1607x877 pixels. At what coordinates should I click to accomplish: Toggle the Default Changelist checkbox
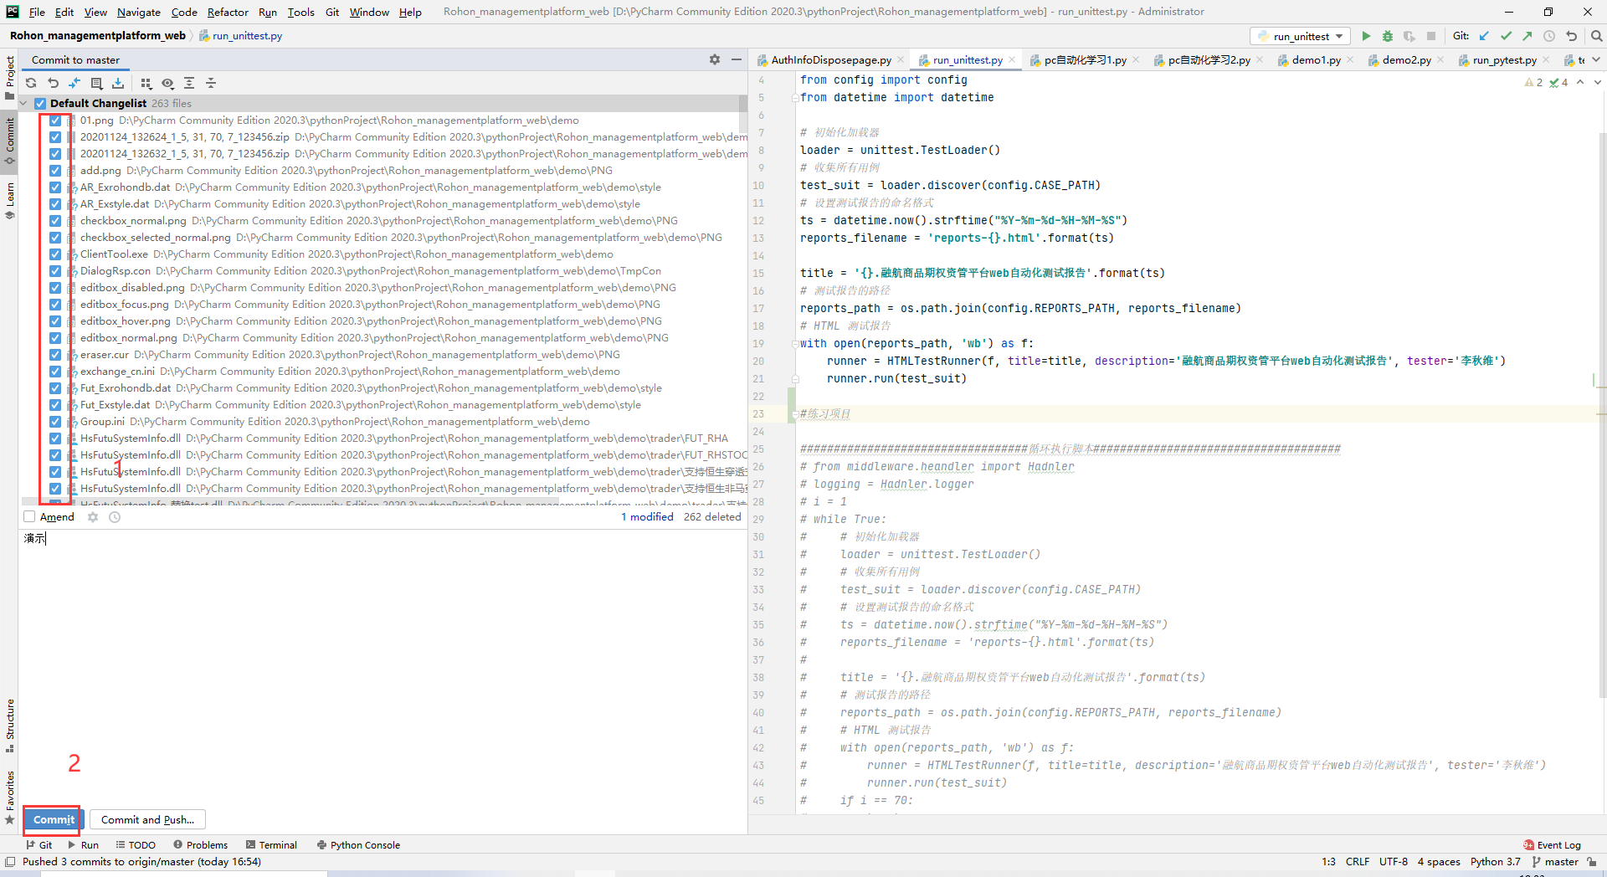(40, 104)
